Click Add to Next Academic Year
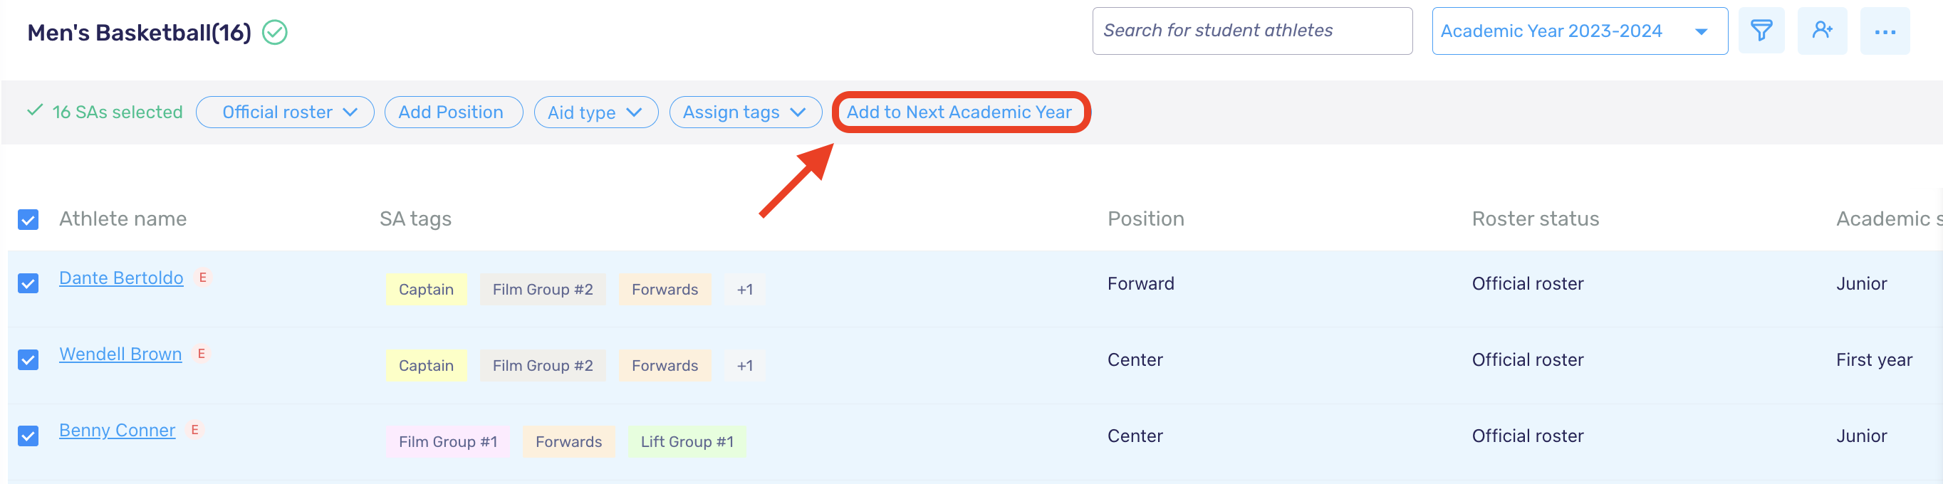This screenshot has height=484, width=1943. 959,112
